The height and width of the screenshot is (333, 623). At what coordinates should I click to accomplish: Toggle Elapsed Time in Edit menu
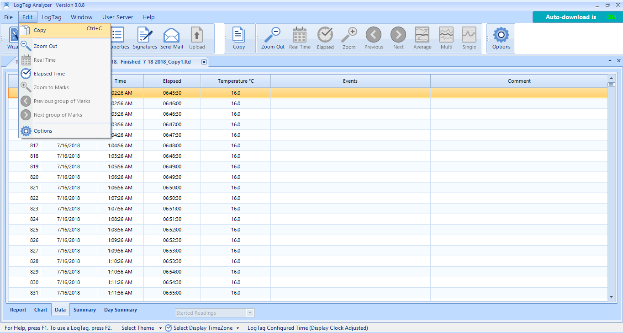[x=49, y=74]
